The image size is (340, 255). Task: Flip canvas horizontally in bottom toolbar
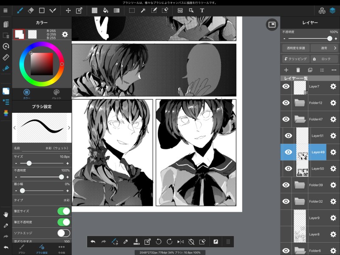[180, 241]
